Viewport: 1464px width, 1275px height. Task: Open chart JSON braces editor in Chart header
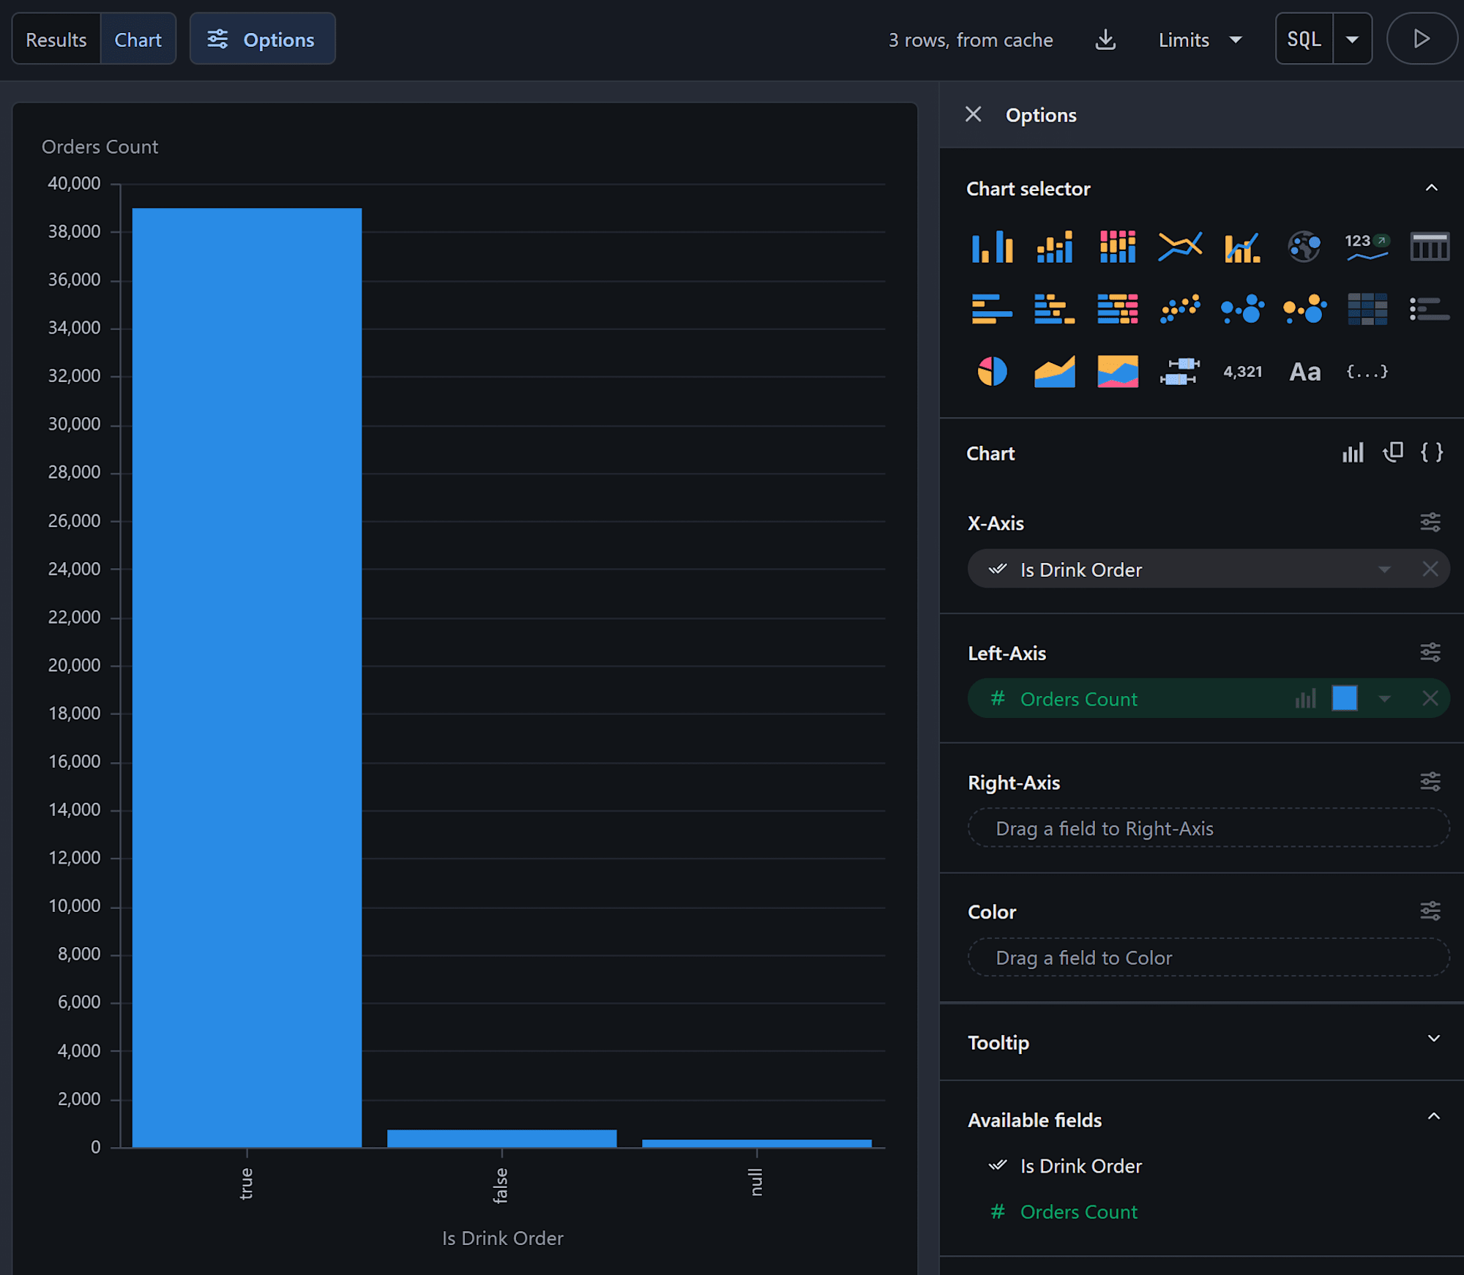pos(1431,452)
